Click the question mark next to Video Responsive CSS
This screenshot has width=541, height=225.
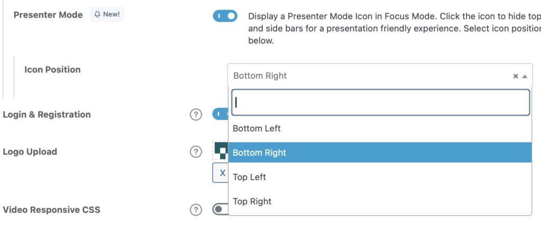click(x=195, y=210)
